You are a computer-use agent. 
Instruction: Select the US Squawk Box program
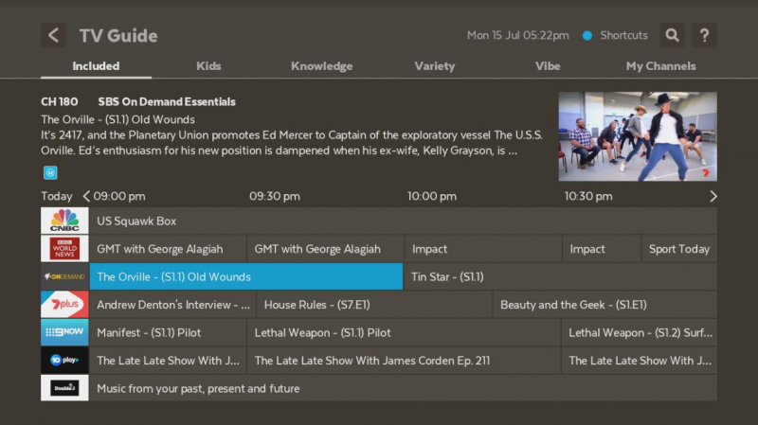404,221
